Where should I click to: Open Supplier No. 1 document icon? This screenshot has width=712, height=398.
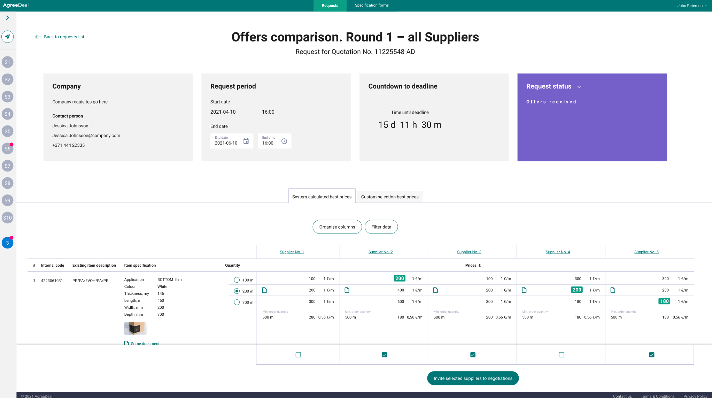tap(264, 290)
